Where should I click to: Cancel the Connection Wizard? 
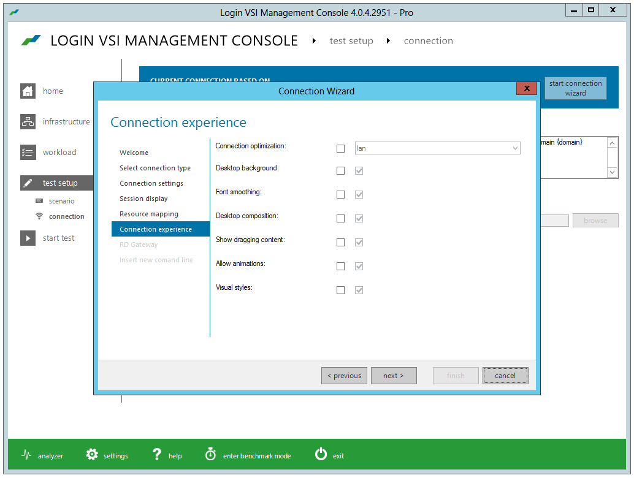(505, 376)
